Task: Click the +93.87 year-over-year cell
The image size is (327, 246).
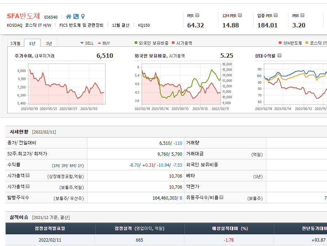Action: point(319,240)
